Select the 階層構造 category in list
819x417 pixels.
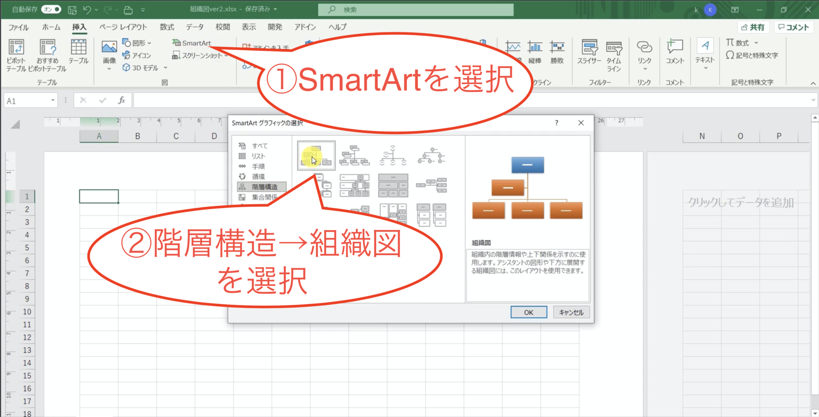pos(264,187)
